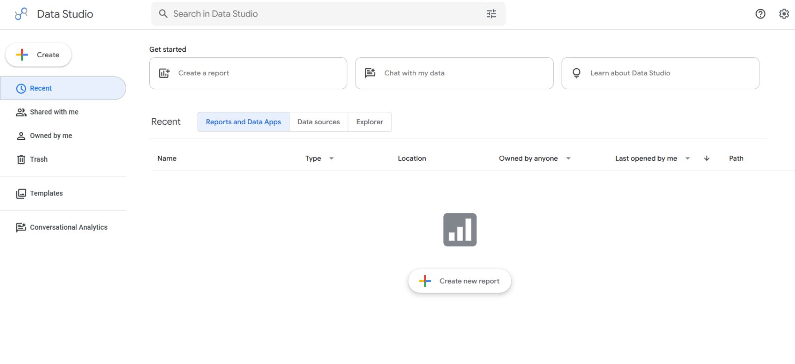Switch to Explorer tab
The image size is (795, 364).
(x=370, y=122)
